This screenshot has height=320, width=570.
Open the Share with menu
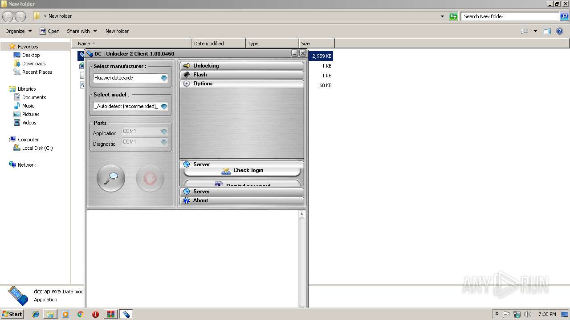[x=81, y=31]
